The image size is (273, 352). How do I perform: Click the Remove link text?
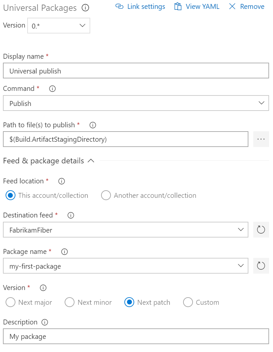252,6
